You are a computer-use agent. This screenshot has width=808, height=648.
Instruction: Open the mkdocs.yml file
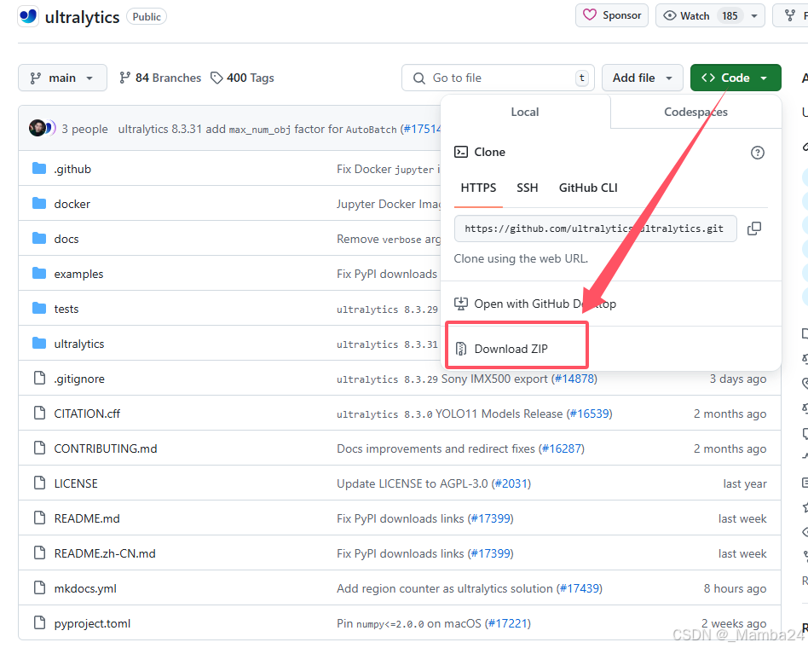[85, 588]
